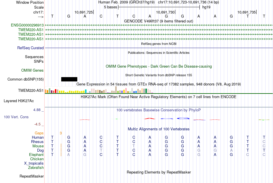Image resolution: width=273 pixels, height=183 pixels.
Task: Click the Scale label
Action: click(x=39, y=7)
